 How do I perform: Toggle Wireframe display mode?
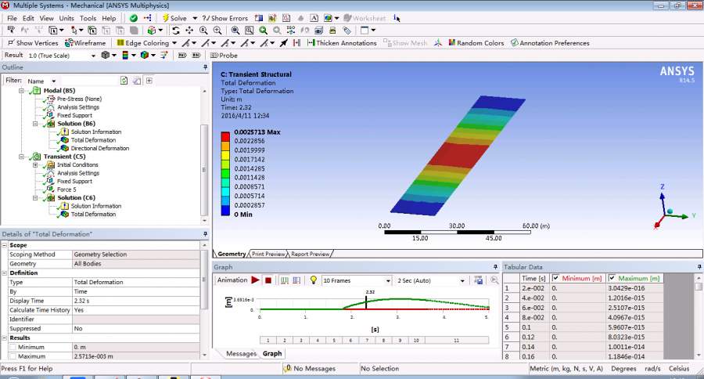pyautogui.click(x=85, y=43)
